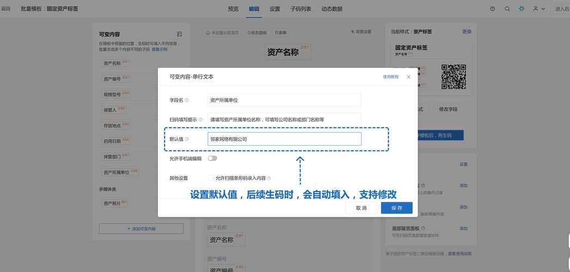Image resolution: width=570 pixels, height=272 pixels.
Task: Scan the QR code thumbnail in style preview
Action: (x=453, y=77)
